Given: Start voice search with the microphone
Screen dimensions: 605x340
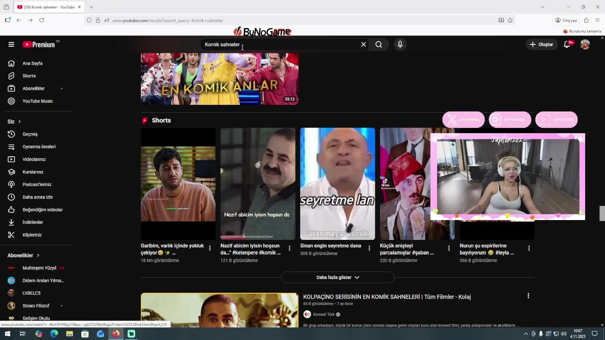Looking at the screenshot, I should [x=400, y=44].
